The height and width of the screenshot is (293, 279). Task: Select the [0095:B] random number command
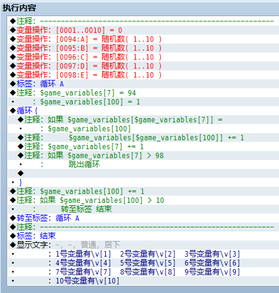[143, 48]
